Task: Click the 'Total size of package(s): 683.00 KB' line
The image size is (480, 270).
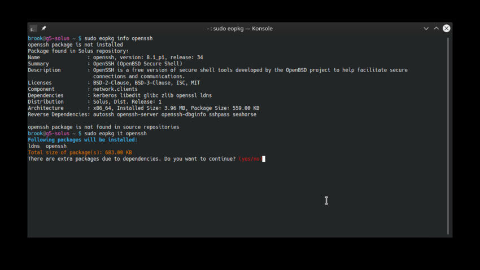Action: 80,152
